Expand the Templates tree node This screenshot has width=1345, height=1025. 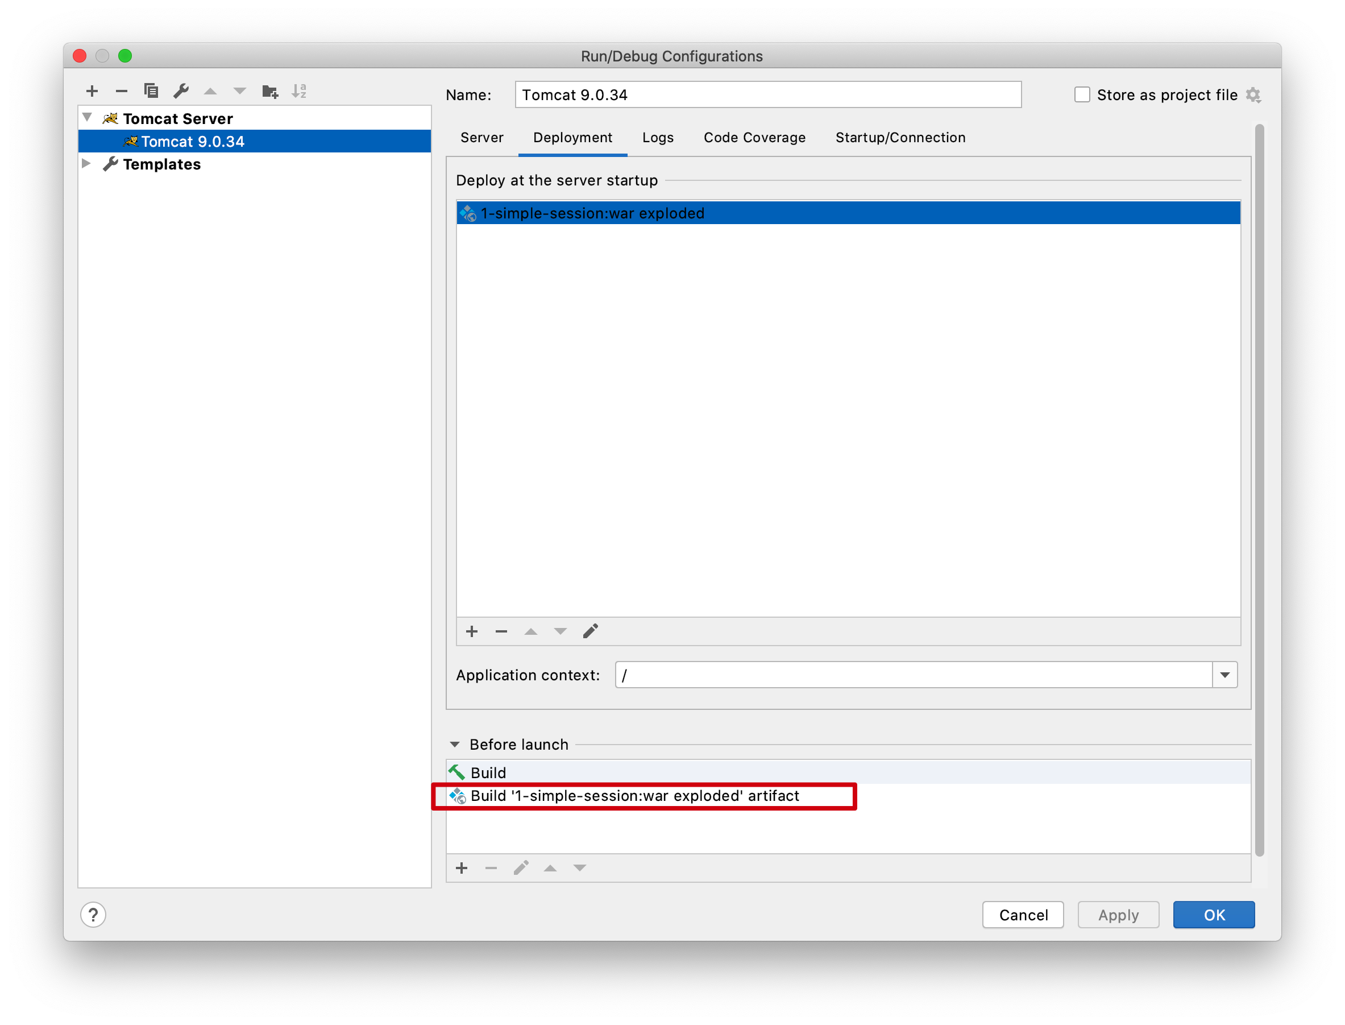86,163
